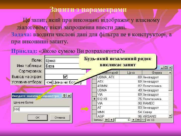181x136 pixels.
Task: Click the new record navigation button
Action: pyautogui.click(x=143, y=120)
